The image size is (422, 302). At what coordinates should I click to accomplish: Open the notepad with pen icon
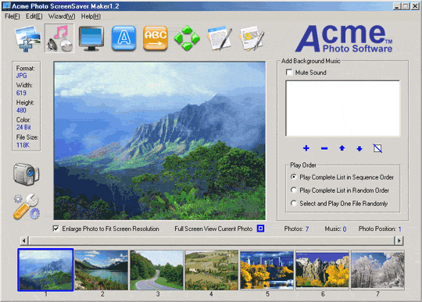pos(220,38)
